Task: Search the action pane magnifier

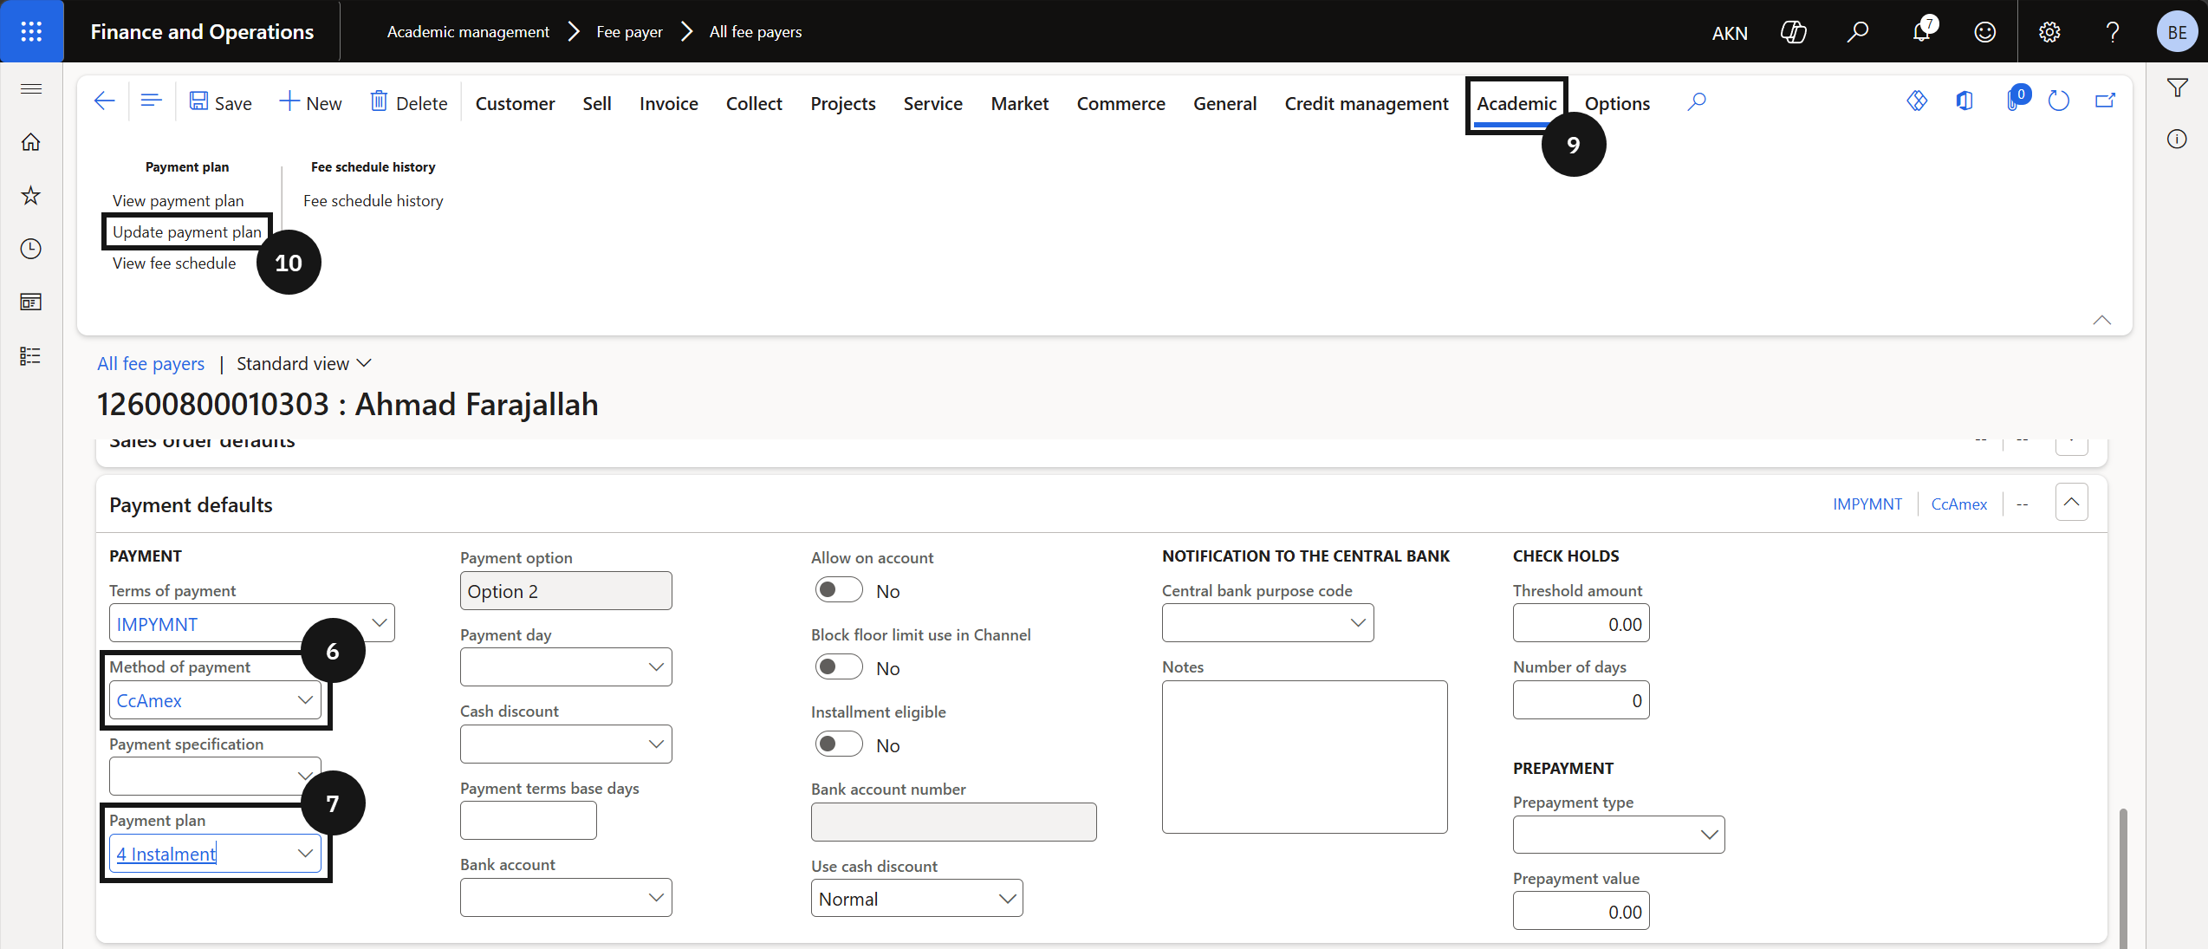Action: (x=1697, y=102)
